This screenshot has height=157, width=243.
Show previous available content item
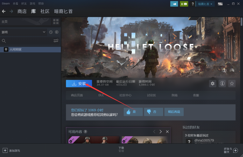coord(154,132)
